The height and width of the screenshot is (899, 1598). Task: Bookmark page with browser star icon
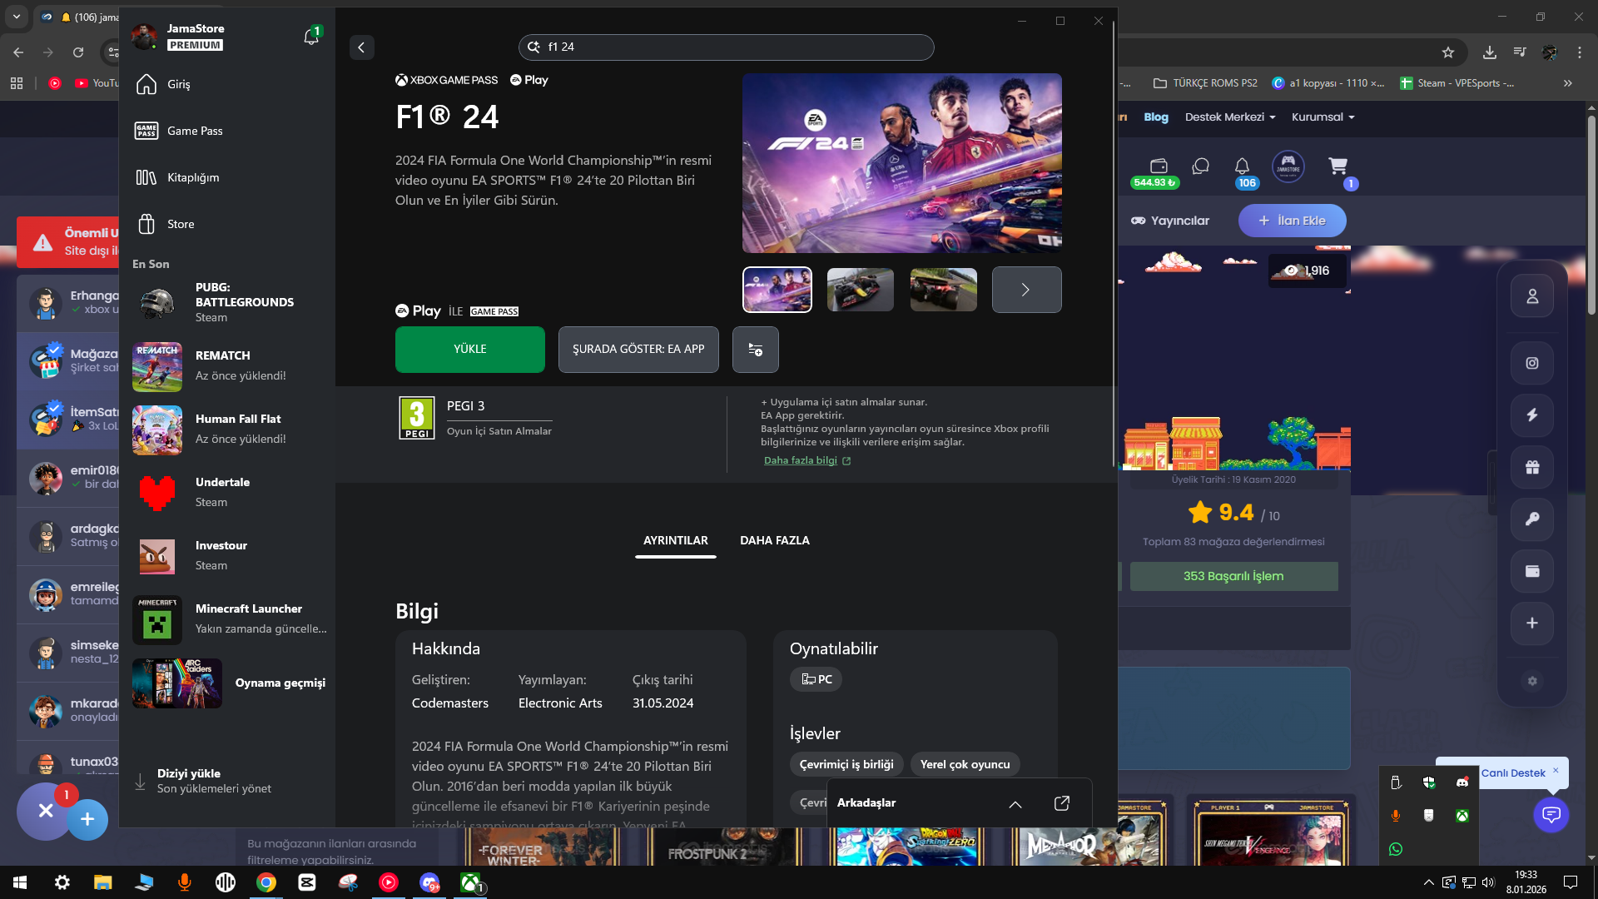point(1448,52)
